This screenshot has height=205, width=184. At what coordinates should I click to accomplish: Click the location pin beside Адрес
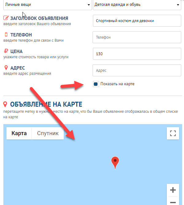6,68
